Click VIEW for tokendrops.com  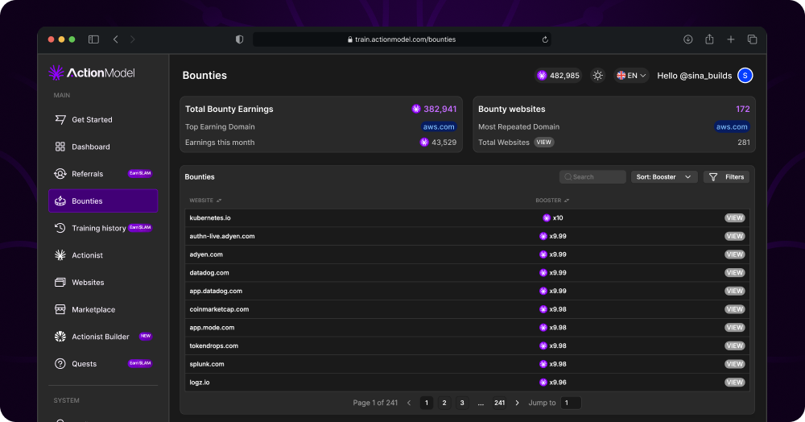click(x=735, y=345)
